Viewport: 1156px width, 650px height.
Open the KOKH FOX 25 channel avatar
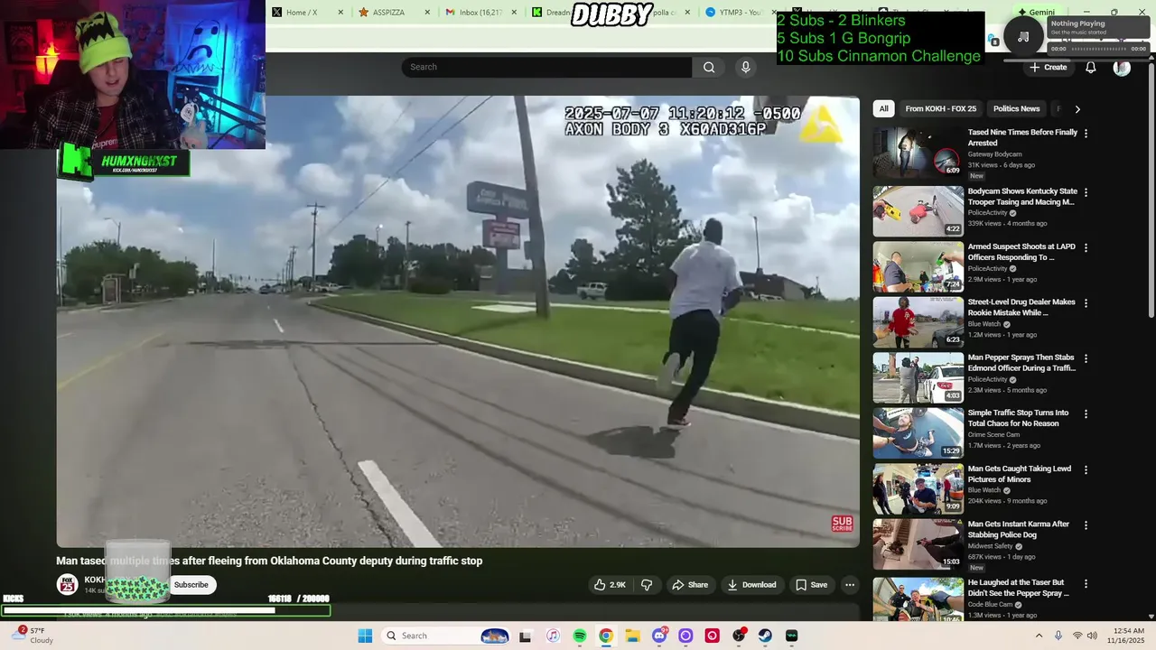point(68,585)
